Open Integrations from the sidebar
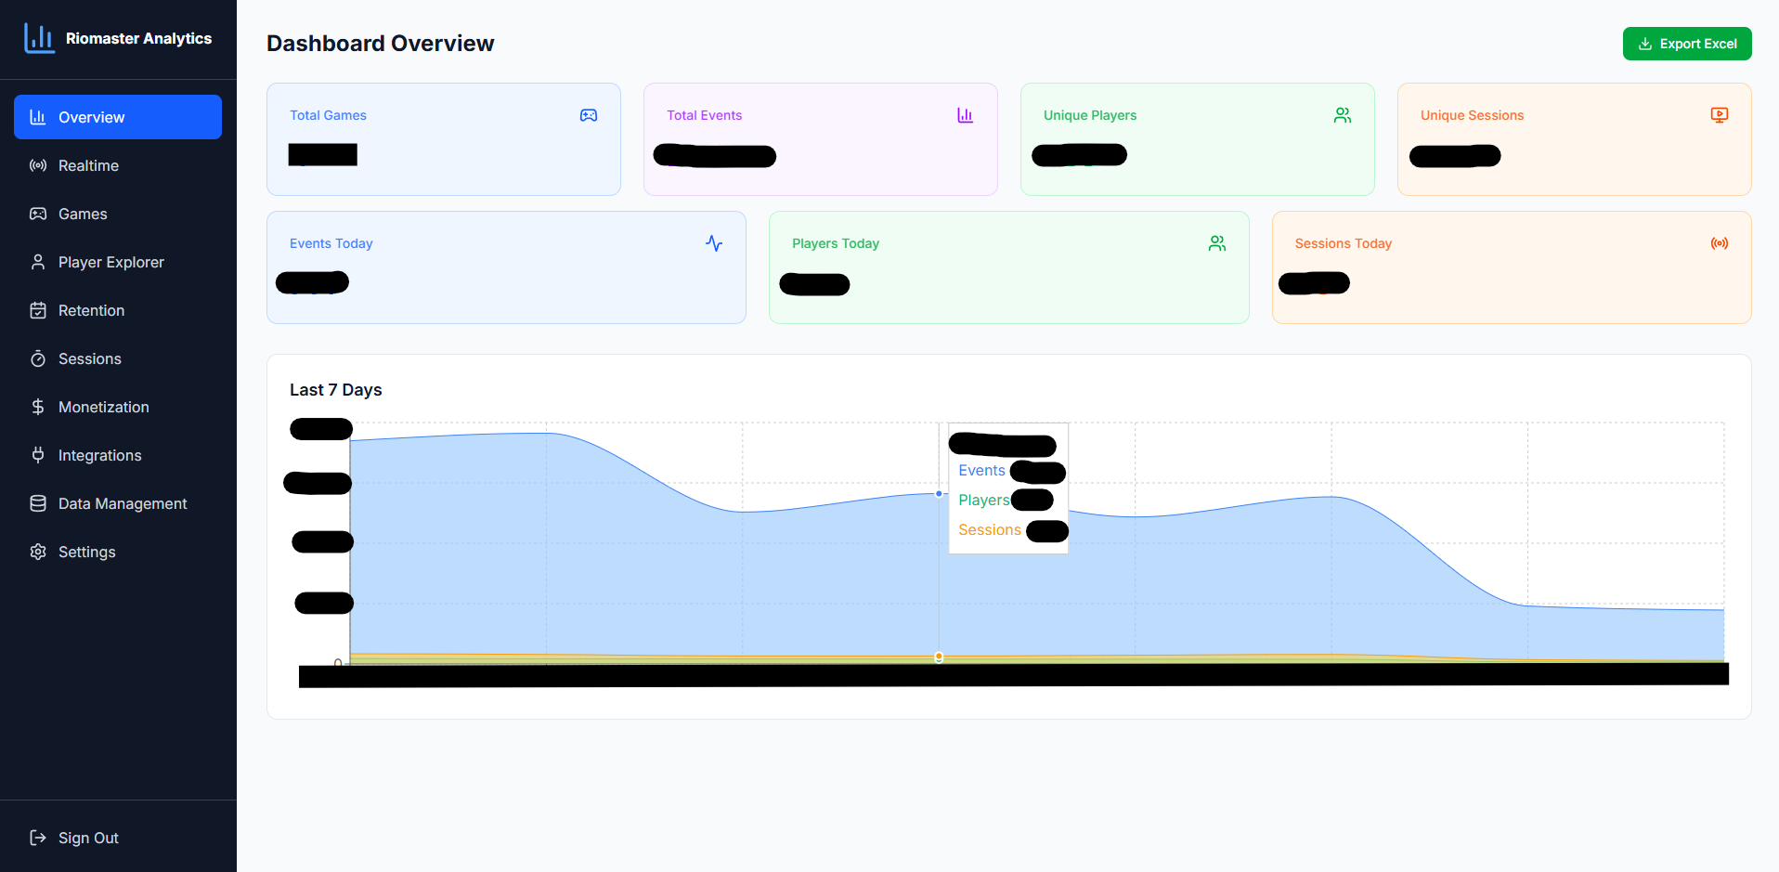Viewport: 1779px width, 872px height. coord(99,455)
